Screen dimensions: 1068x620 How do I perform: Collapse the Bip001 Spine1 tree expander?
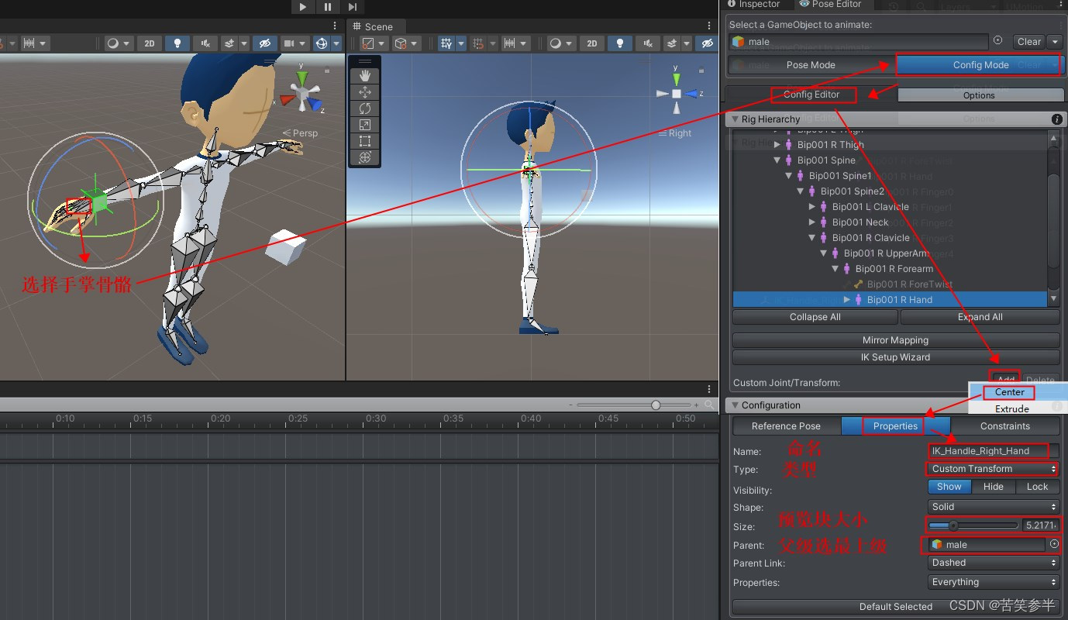(x=788, y=176)
